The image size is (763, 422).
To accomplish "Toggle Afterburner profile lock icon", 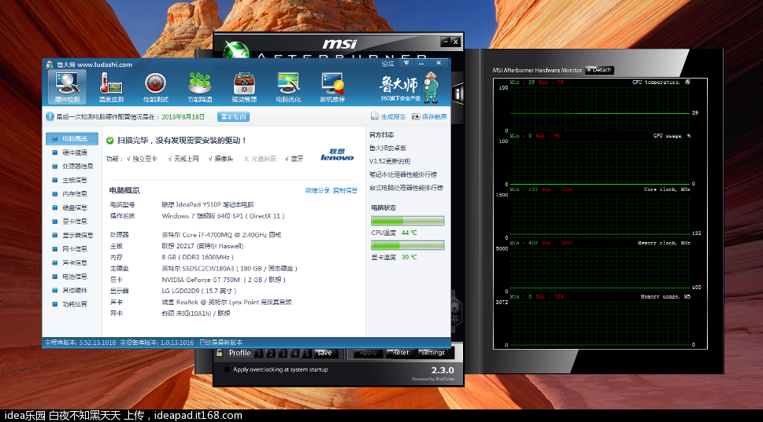I will pos(220,353).
